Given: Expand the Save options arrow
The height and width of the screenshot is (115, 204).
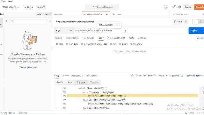Looking at the screenshot, I should click(186, 22).
